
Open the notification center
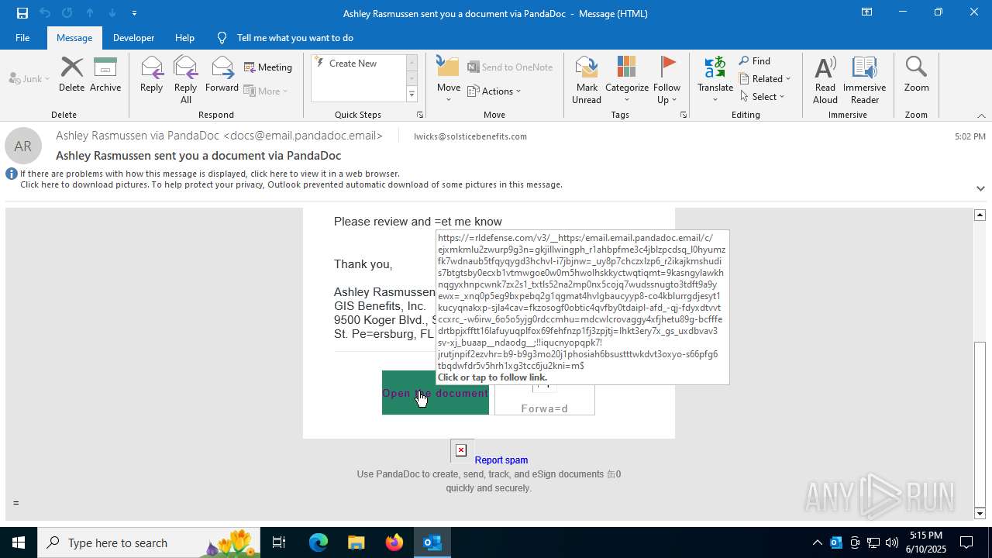pos(966,542)
